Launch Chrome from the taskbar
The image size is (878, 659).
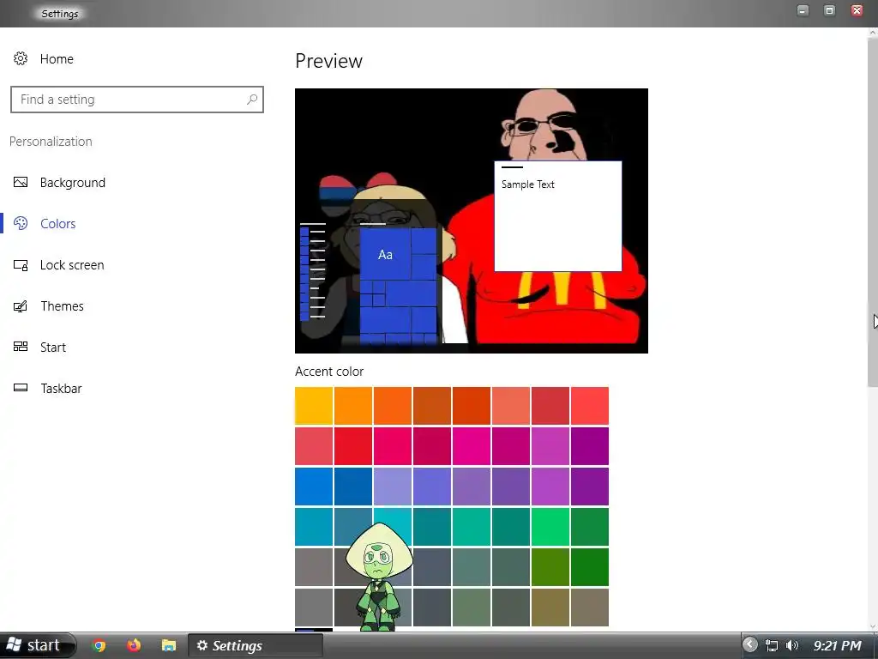click(99, 645)
